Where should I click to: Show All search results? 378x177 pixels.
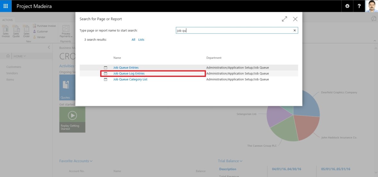(x=133, y=40)
